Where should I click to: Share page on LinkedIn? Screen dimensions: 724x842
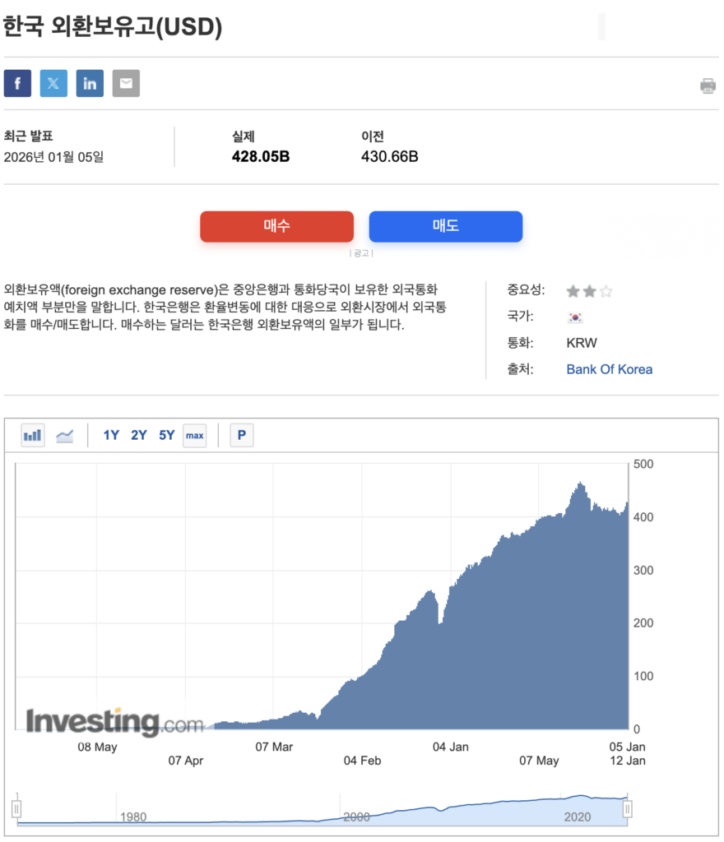coord(90,84)
